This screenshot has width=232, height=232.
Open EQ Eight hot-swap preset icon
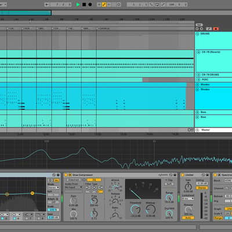pyautogui.click(x=54, y=175)
